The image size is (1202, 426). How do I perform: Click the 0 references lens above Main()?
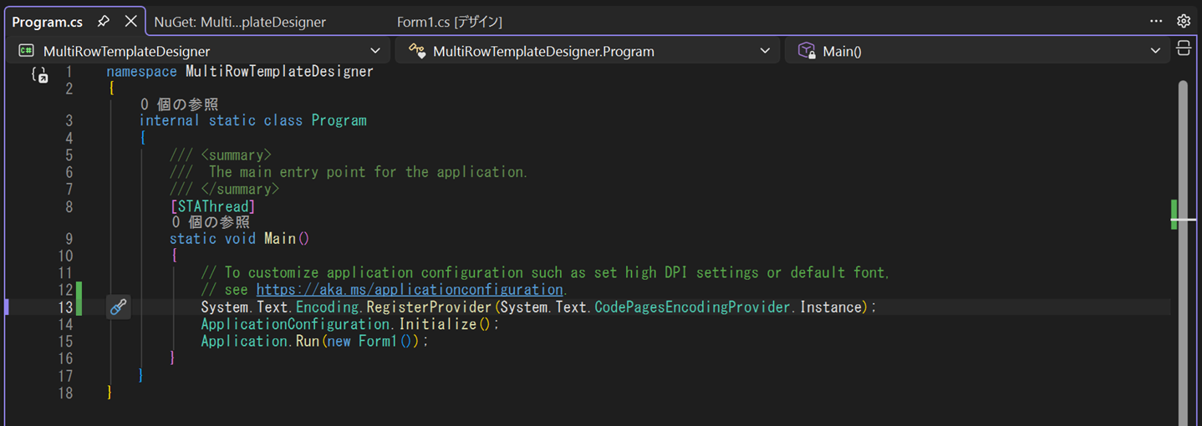tap(210, 222)
